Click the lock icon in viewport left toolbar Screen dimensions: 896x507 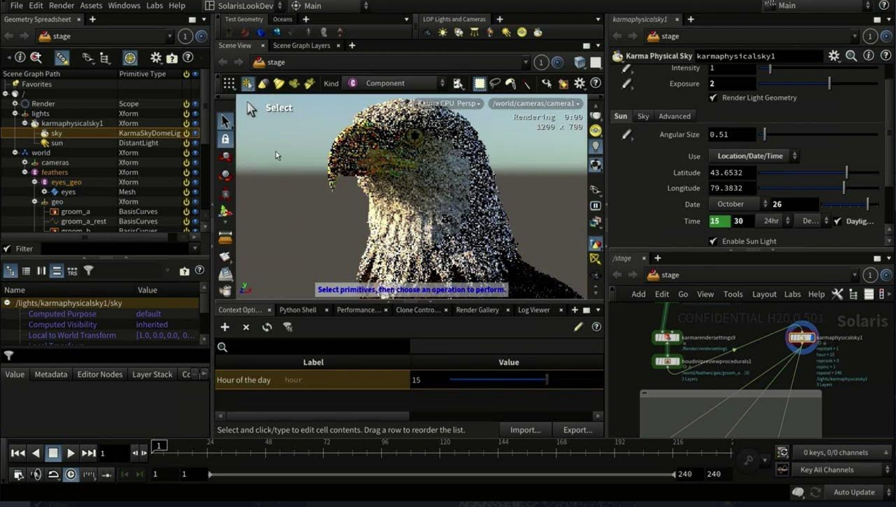point(225,139)
